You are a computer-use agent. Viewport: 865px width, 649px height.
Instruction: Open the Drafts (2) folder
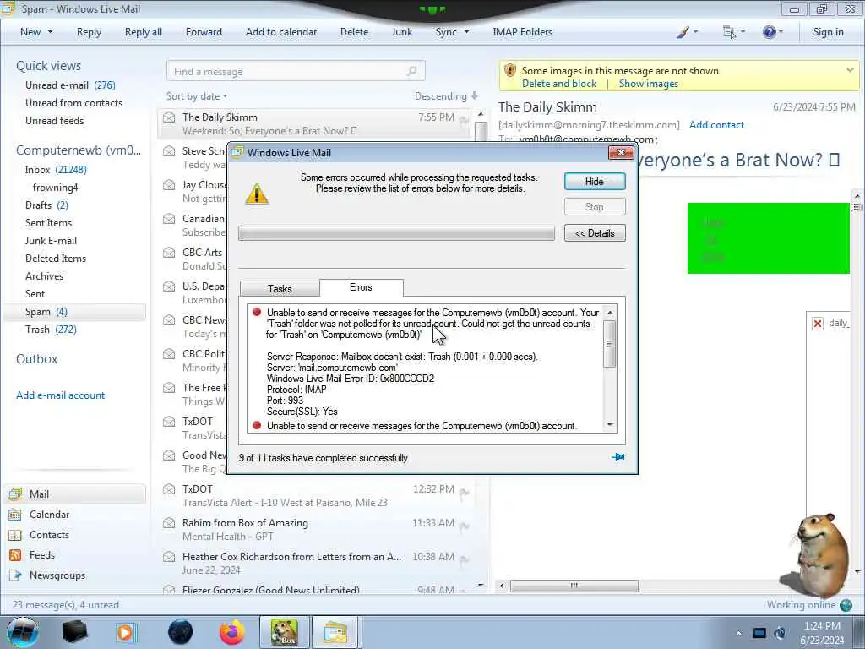[46, 205]
